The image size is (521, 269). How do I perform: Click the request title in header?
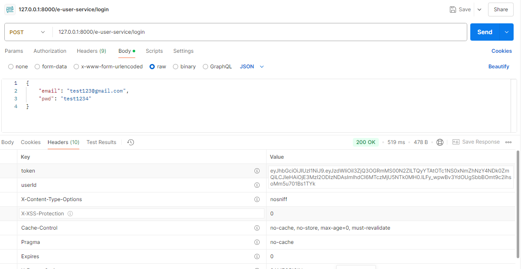click(64, 10)
